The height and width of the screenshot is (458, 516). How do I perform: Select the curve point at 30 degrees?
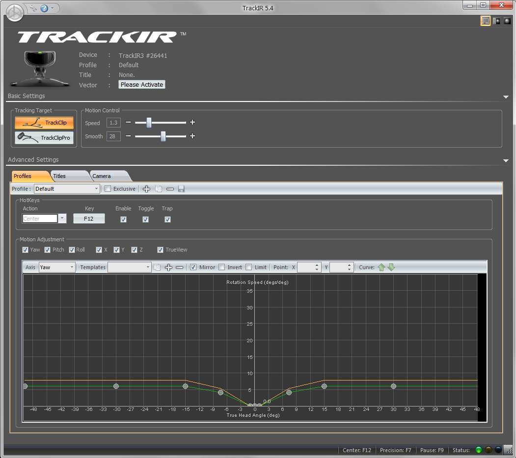(393, 386)
